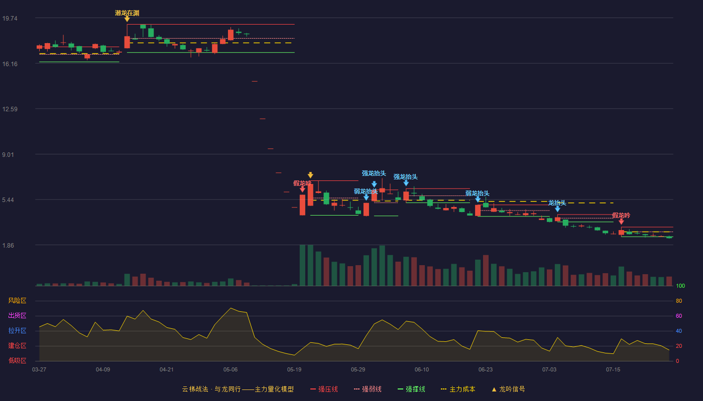Toggle the 强弱线 legend series

coord(368,389)
